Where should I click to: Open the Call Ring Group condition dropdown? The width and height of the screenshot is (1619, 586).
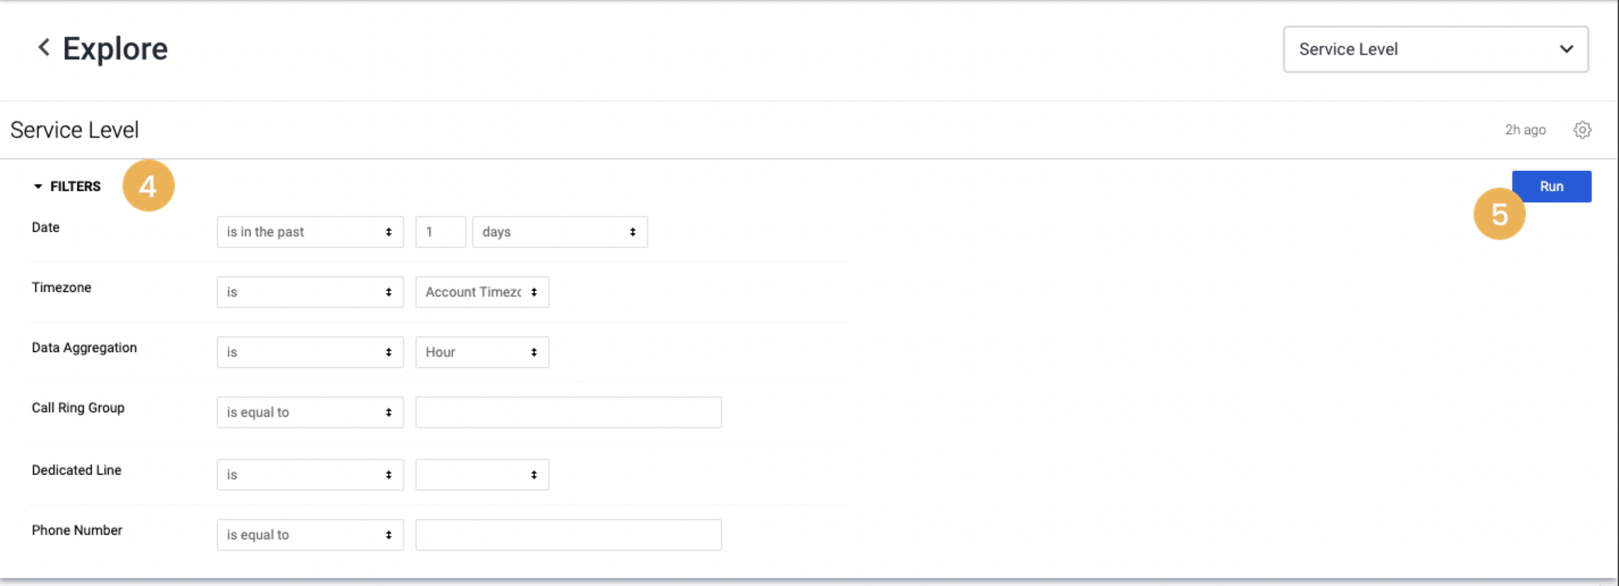click(x=310, y=412)
